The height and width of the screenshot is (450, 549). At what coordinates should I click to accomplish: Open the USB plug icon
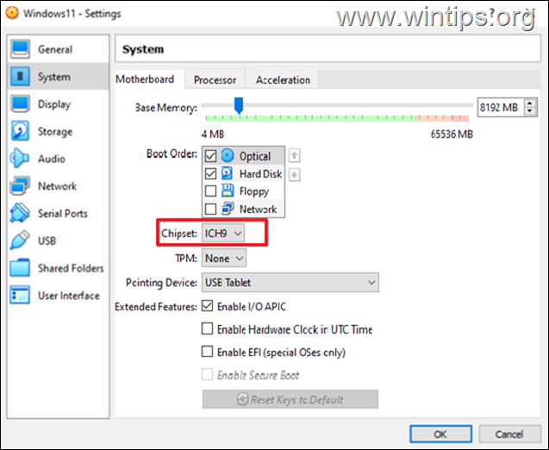coord(20,241)
